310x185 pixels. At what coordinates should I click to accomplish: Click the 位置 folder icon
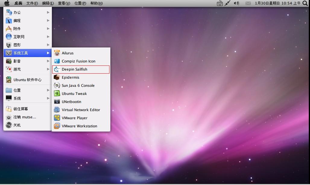tap(9, 90)
